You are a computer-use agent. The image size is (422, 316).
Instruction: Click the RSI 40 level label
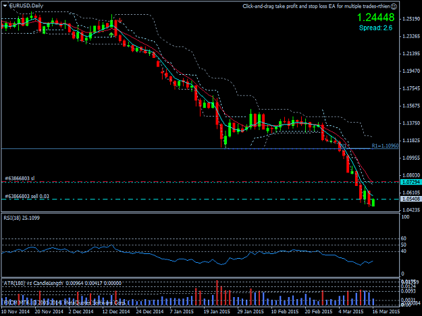tap(403, 251)
